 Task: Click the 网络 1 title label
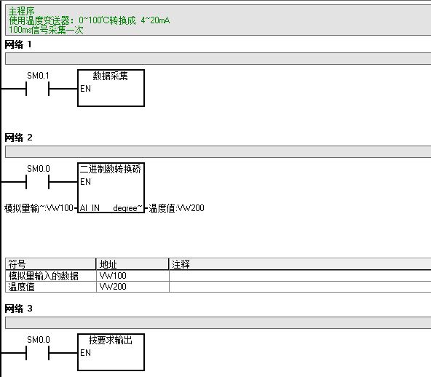tap(18, 44)
